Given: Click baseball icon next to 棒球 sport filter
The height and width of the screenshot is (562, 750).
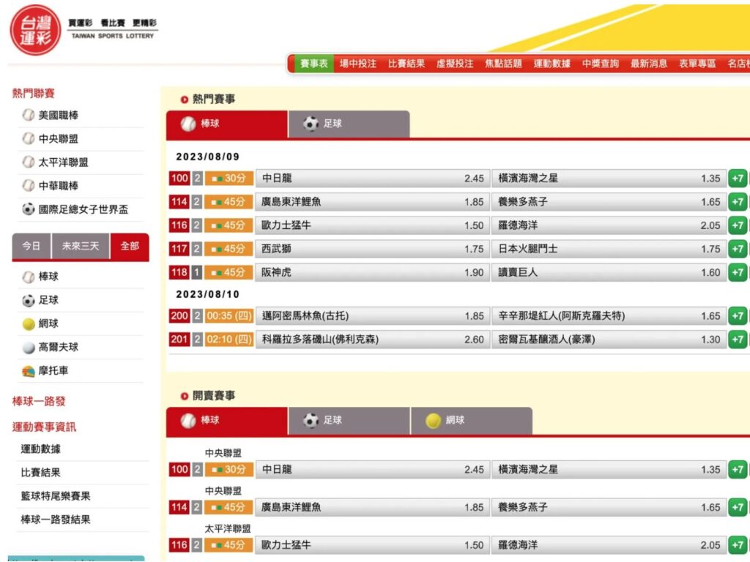Looking at the screenshot, I should [x=29, y=277].
